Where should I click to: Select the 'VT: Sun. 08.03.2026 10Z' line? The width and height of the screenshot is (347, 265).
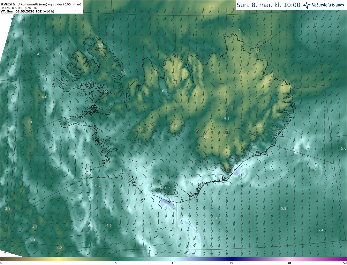click(x=27, y=11)
